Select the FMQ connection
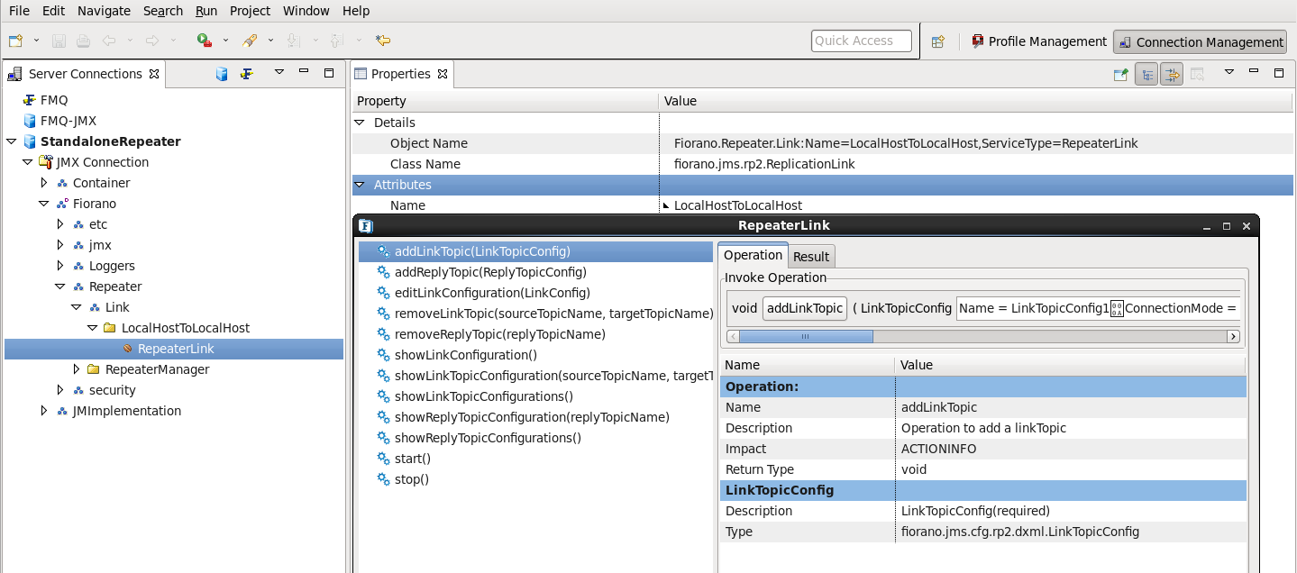Image resolution: width=1297 pixels, height=573 pixels. click(x=54, y=100)
